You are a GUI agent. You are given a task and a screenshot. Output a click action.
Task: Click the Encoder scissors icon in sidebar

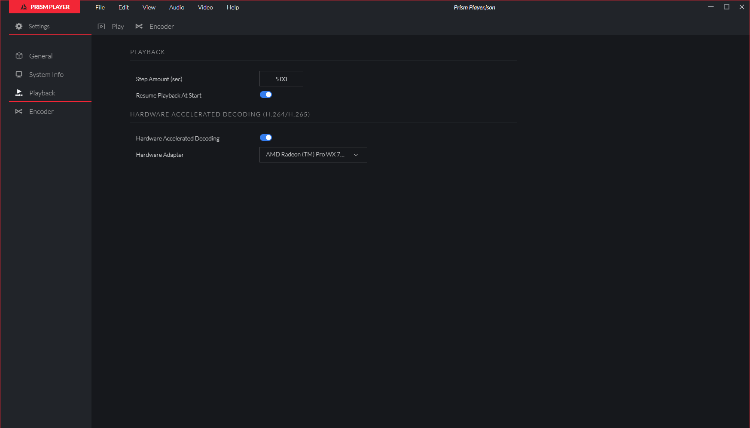pos(19,111)
